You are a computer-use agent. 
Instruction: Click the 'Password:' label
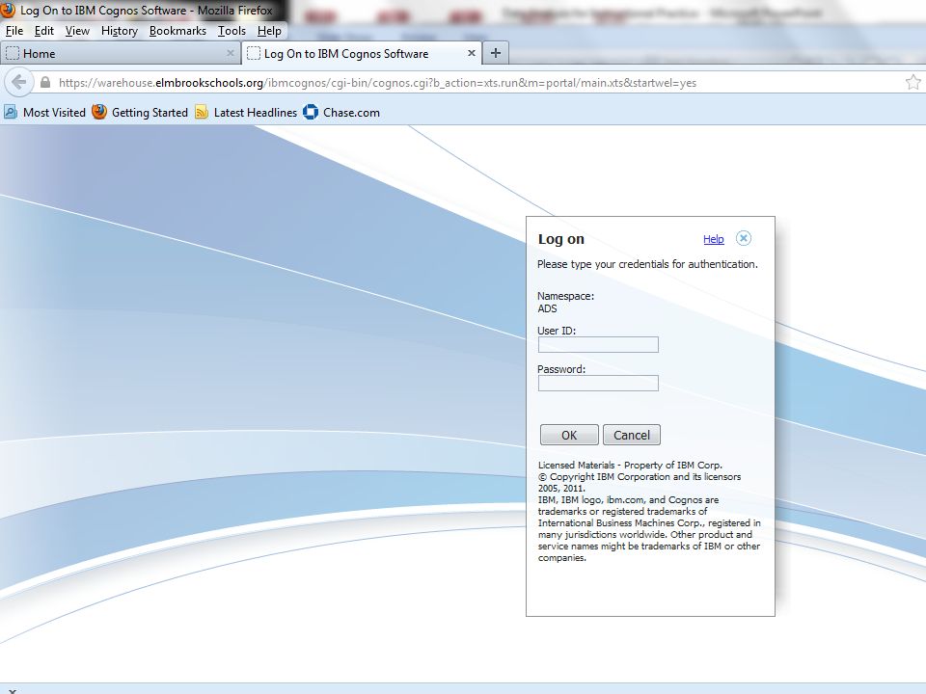click(561, 369)
